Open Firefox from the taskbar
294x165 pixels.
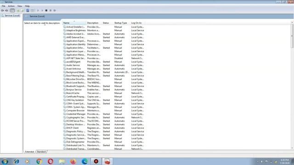click(73, 161)
